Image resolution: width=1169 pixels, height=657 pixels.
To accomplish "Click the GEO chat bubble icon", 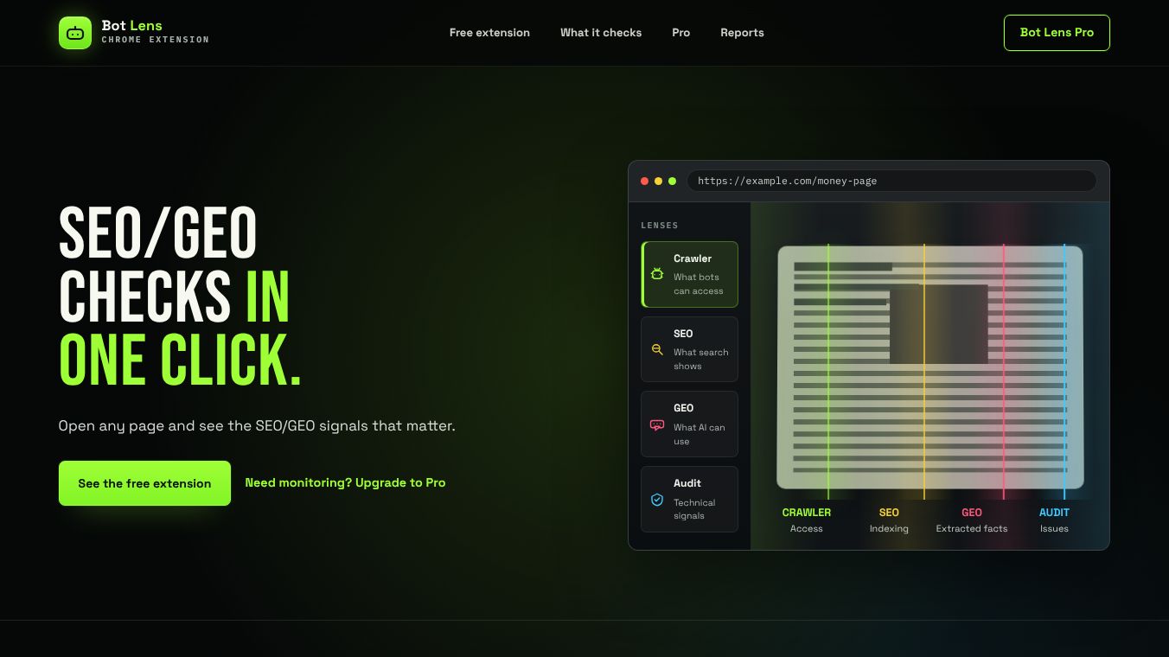I will click(x=657, y=424).
